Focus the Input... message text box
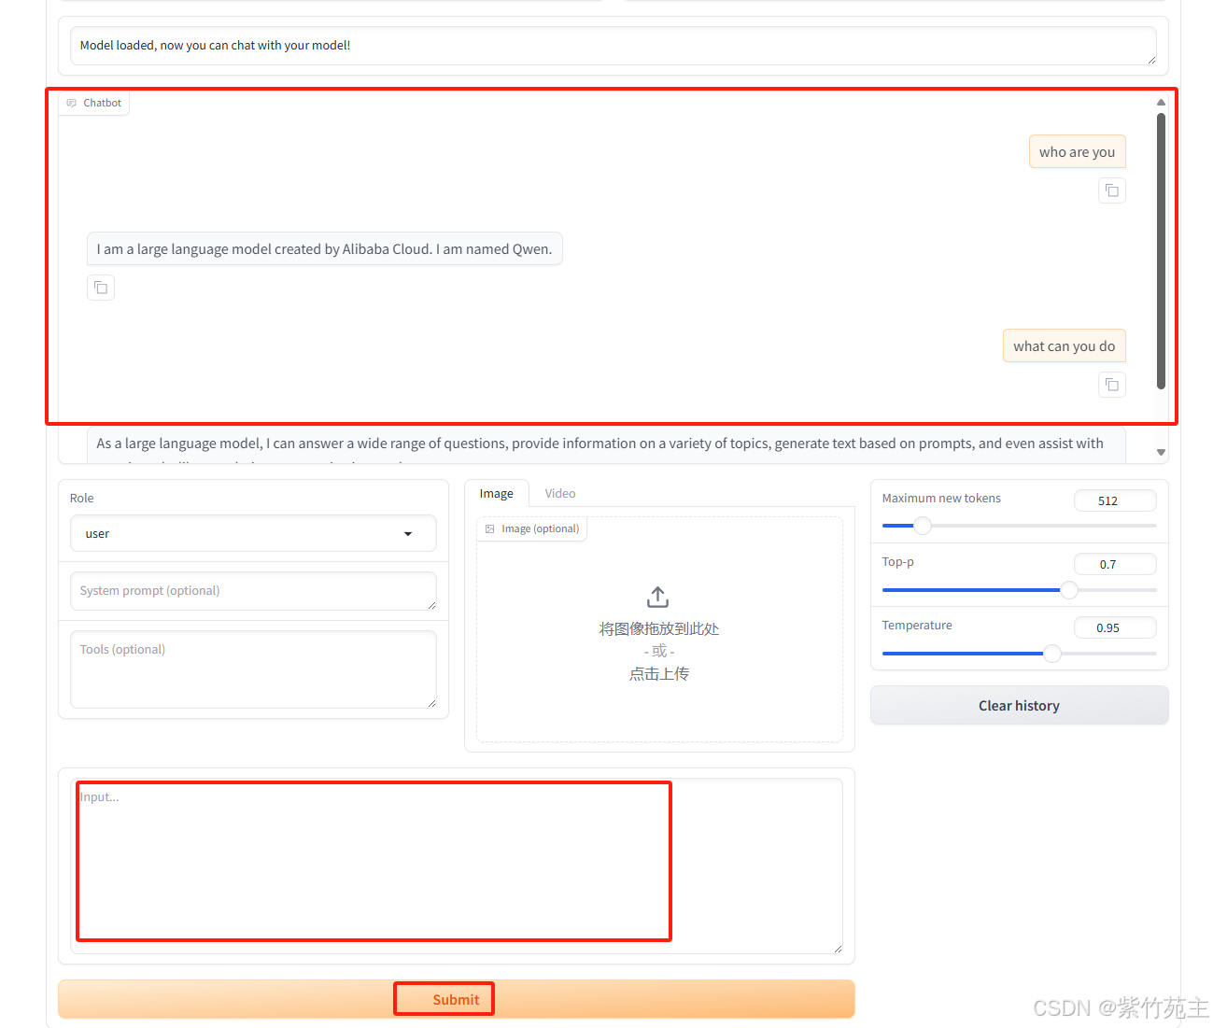1213x1028 pixels. (x=457, y=866)
